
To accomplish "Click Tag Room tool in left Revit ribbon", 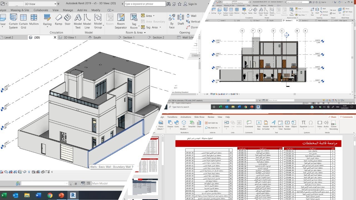I will click(134, 21).
